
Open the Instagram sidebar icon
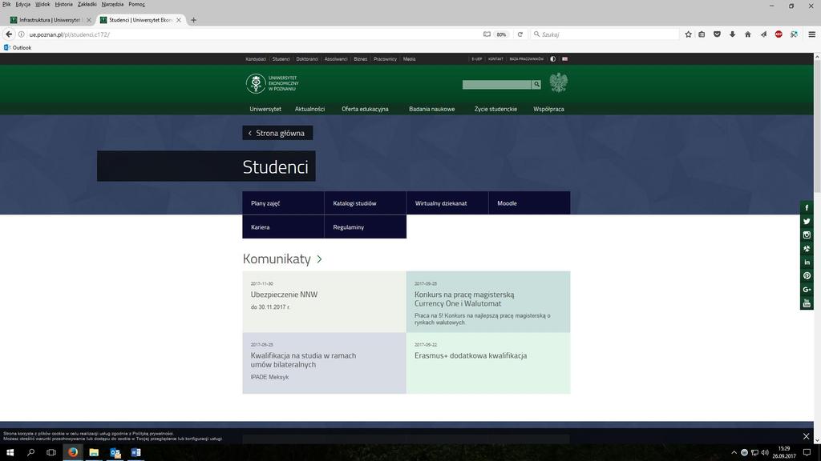(807, 235)
